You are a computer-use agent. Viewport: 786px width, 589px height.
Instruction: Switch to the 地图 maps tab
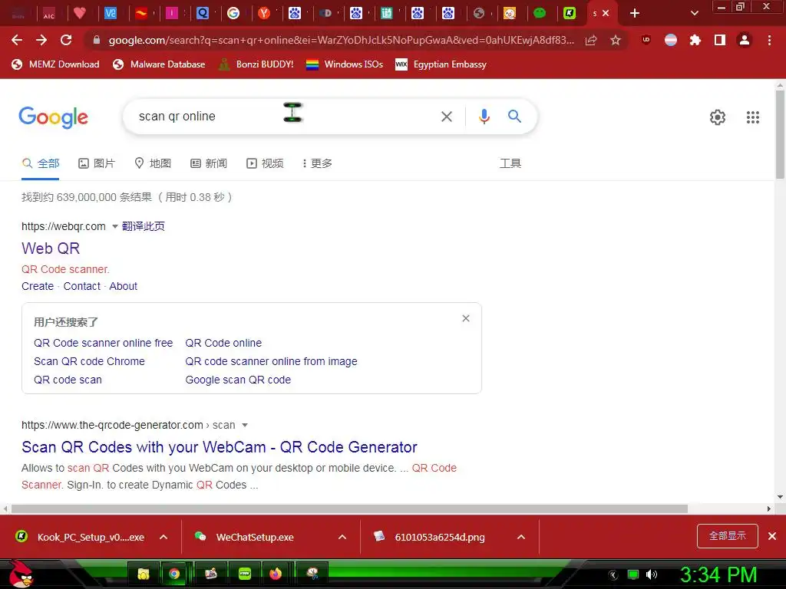point(153,163)
